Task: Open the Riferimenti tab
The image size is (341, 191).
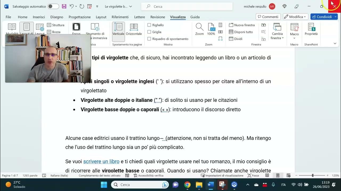Action: (x=120, y=17)
